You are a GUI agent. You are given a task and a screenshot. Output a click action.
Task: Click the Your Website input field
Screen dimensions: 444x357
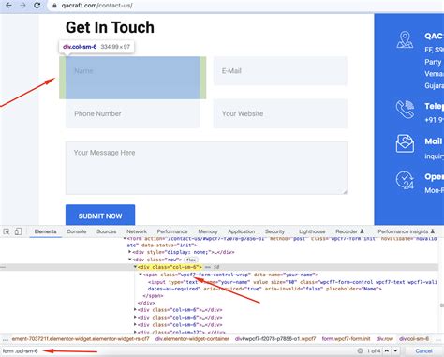tap(280, 113)
